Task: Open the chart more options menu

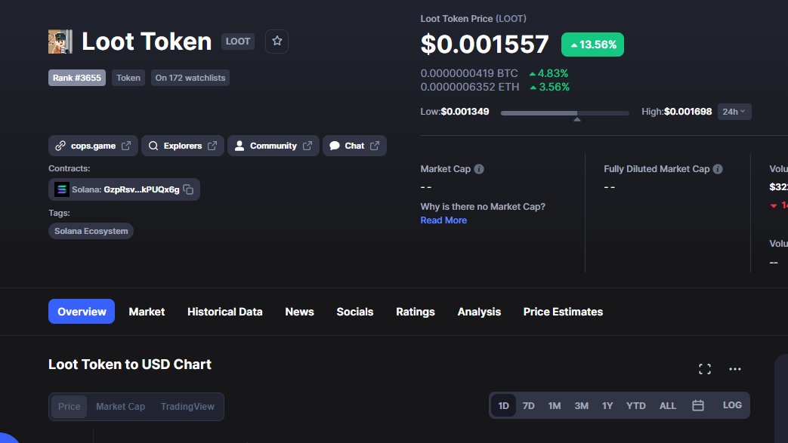Action: (x=734, y=369)
